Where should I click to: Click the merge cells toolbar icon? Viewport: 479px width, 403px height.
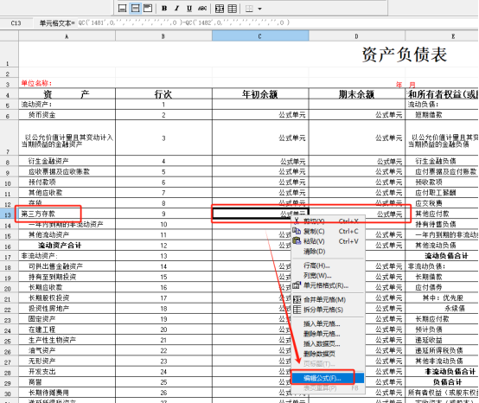tap(220, 9)
